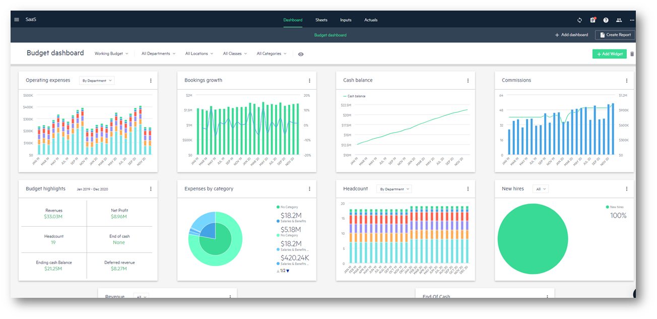Open the help question mark icon
Image resolution: width=657 pixels, height=319 pixels.
pyautogui.click(x=606, y=20)
